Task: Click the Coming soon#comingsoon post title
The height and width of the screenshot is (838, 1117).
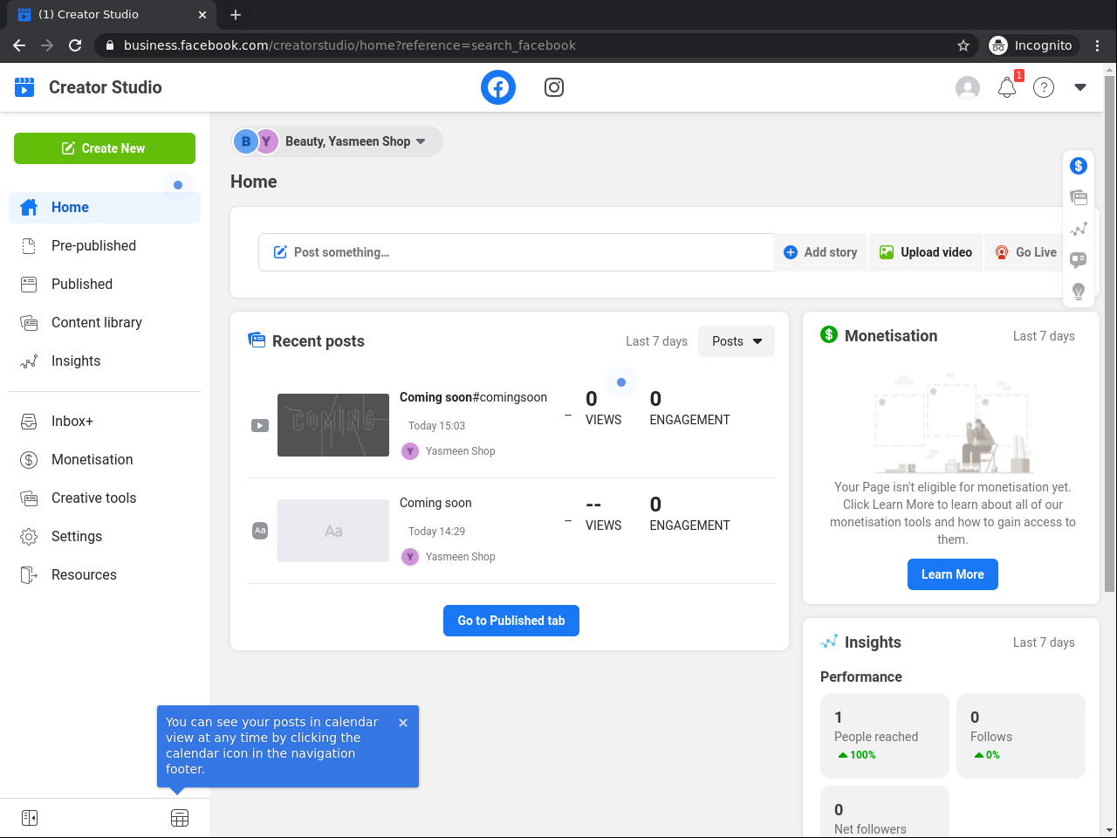Action: [473, 397]
